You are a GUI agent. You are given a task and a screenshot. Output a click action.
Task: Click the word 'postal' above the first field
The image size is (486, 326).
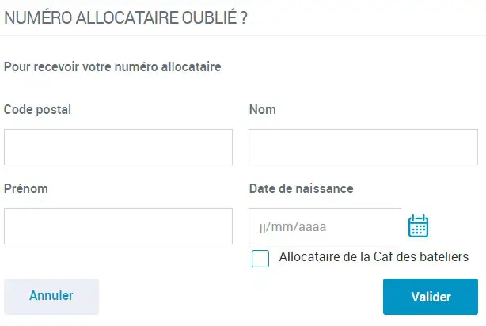pyautogui.click(x=54, y=110)
